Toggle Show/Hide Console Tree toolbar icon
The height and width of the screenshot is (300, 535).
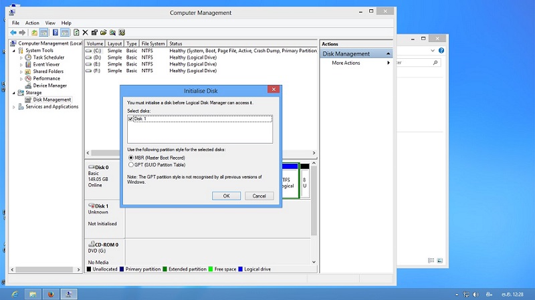click(x=43, y=33)
